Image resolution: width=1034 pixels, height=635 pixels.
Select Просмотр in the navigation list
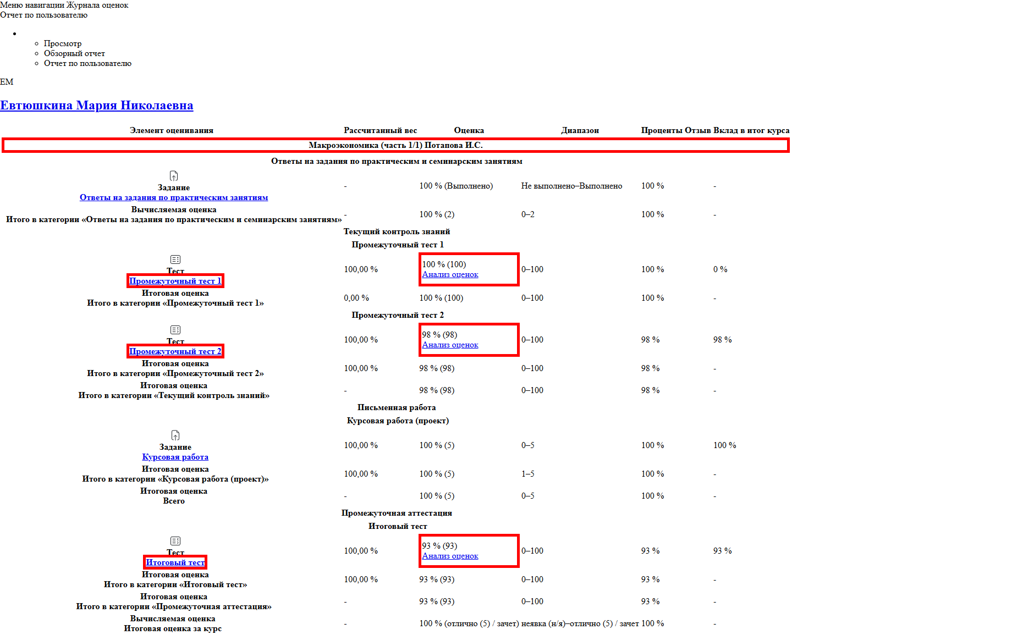point(63,43)
